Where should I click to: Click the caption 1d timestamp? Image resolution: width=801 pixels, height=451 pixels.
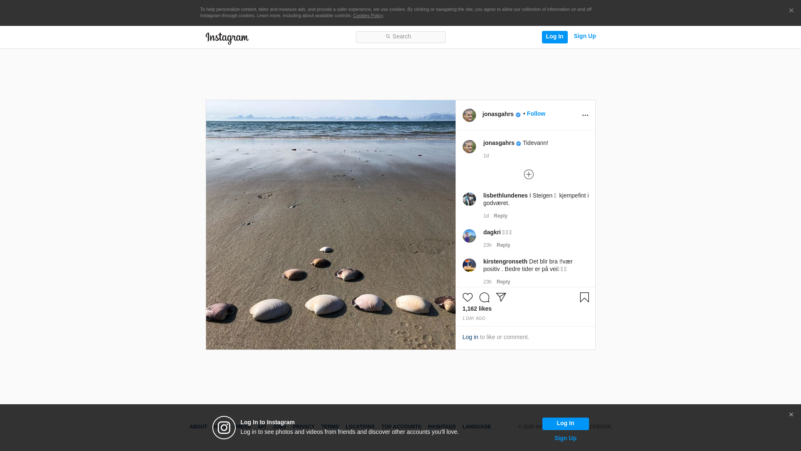point(486,156)
